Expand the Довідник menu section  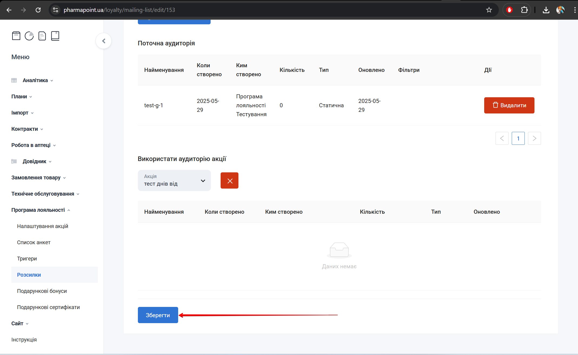coord(34,161)
